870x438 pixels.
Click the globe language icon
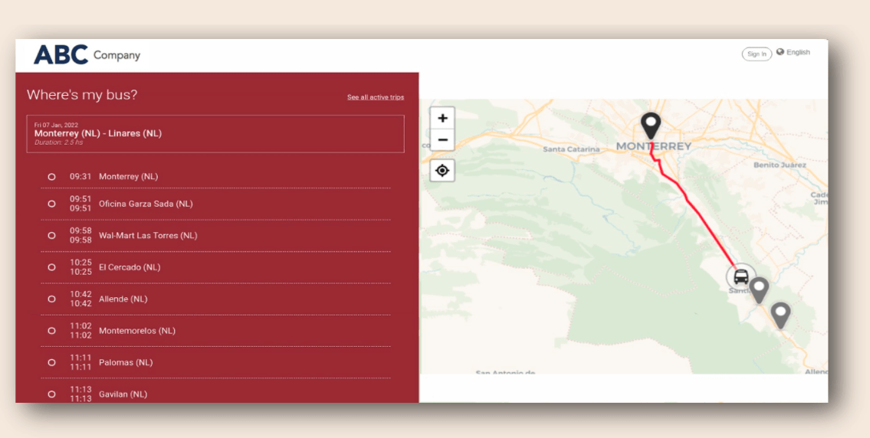coord(780,52)
